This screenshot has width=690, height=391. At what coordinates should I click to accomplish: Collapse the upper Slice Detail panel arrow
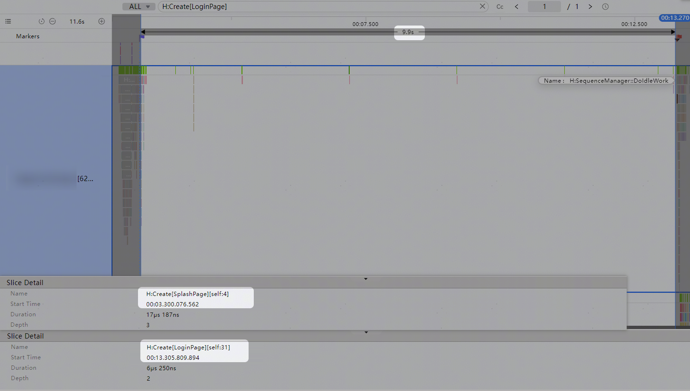tap(366, 279)
